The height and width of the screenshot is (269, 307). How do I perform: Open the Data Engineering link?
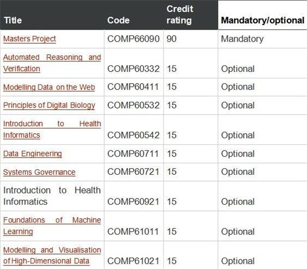coord(33,154)
